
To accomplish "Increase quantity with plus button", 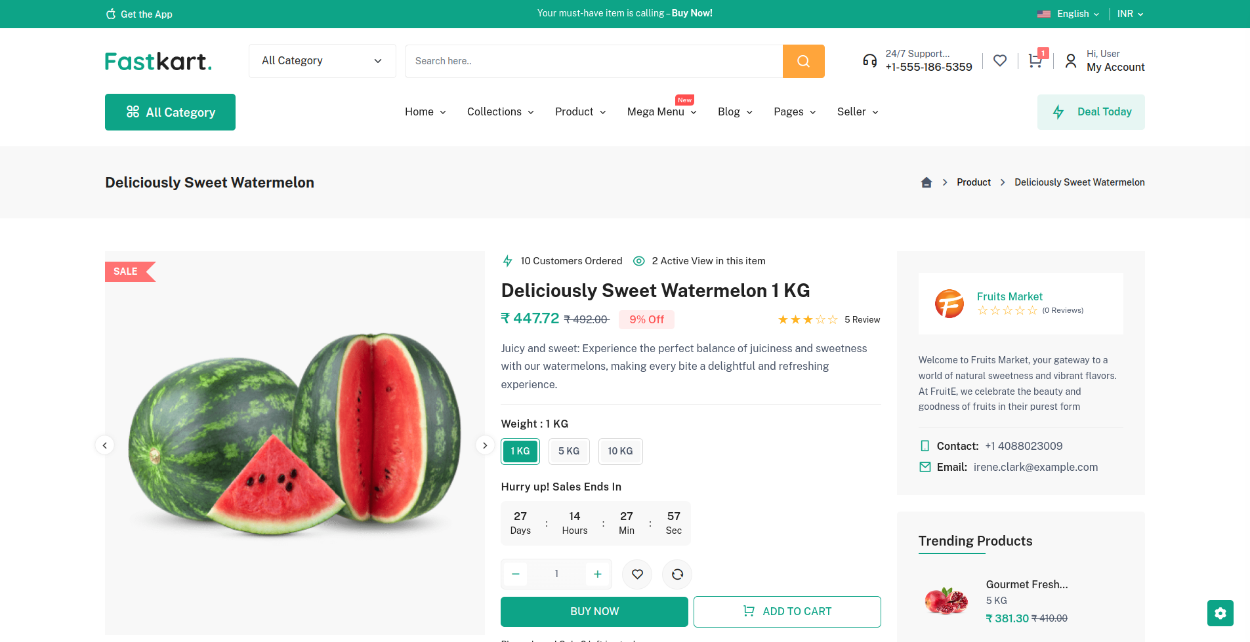I will [598, 574].
